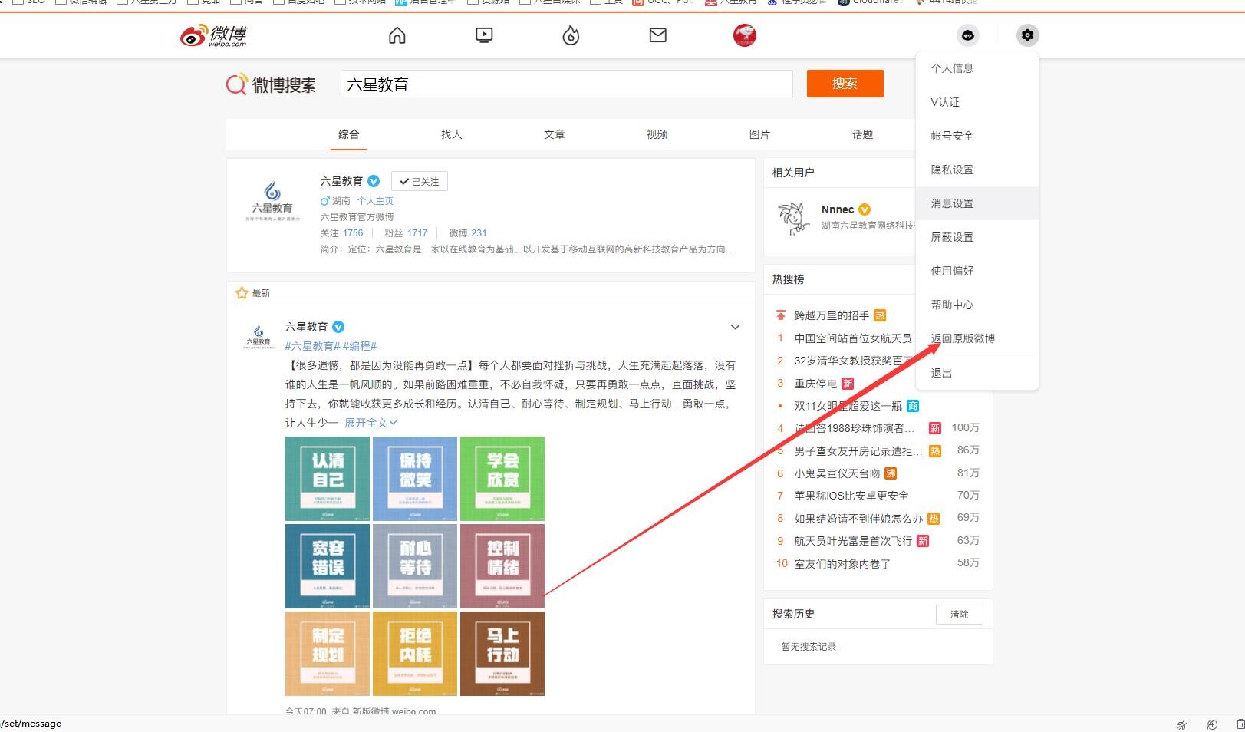Expand the post options chevron
Viewport: 1245px width, 732px height.
point(735,327)
